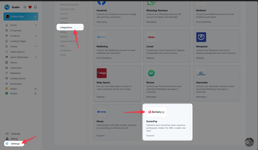258x150 pixels.
Task: Select Developers tab in settings list
Action: (66, 50)
